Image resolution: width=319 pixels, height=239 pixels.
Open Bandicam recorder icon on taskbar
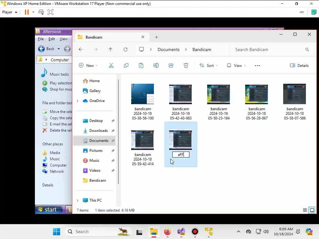click(195, 232)
